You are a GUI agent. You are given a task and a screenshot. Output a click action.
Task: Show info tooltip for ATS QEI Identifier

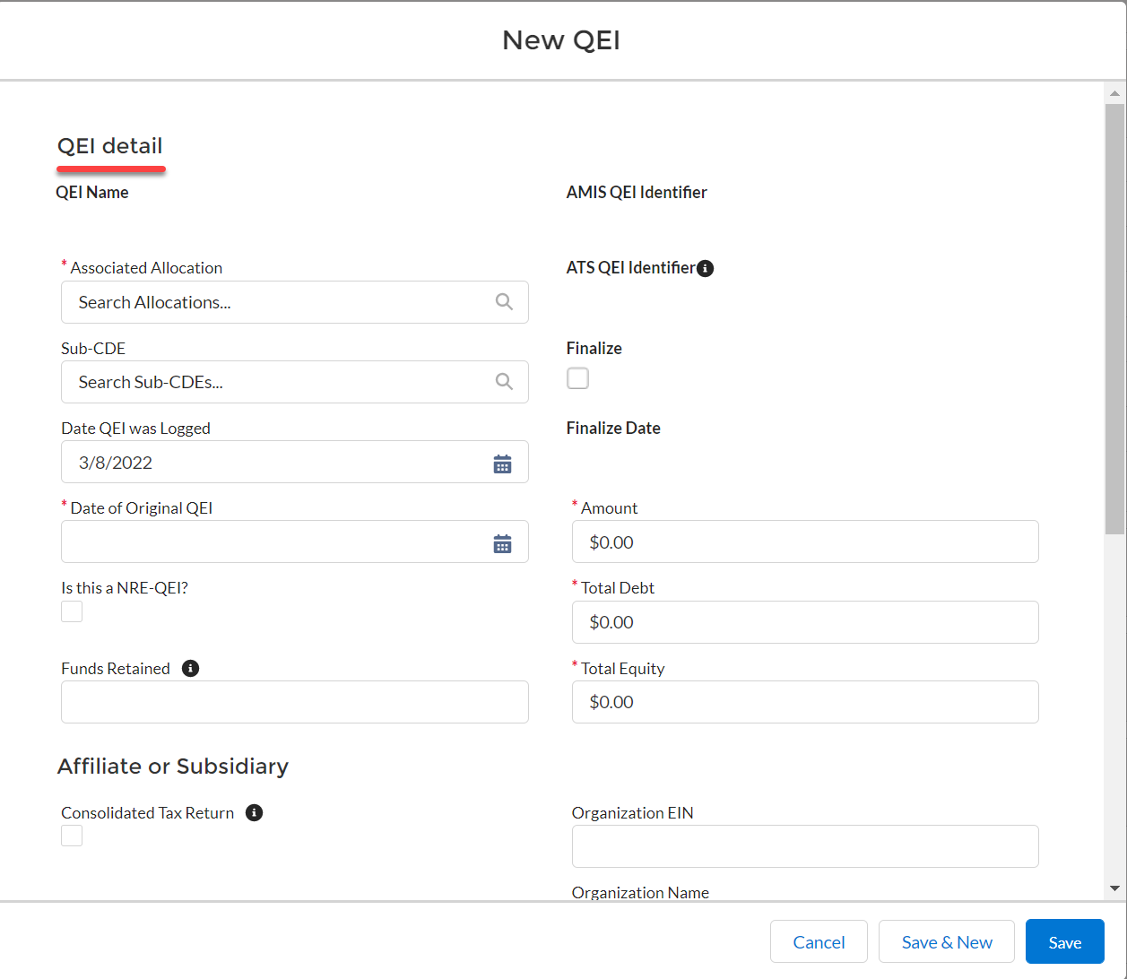[x=706, y=268]
